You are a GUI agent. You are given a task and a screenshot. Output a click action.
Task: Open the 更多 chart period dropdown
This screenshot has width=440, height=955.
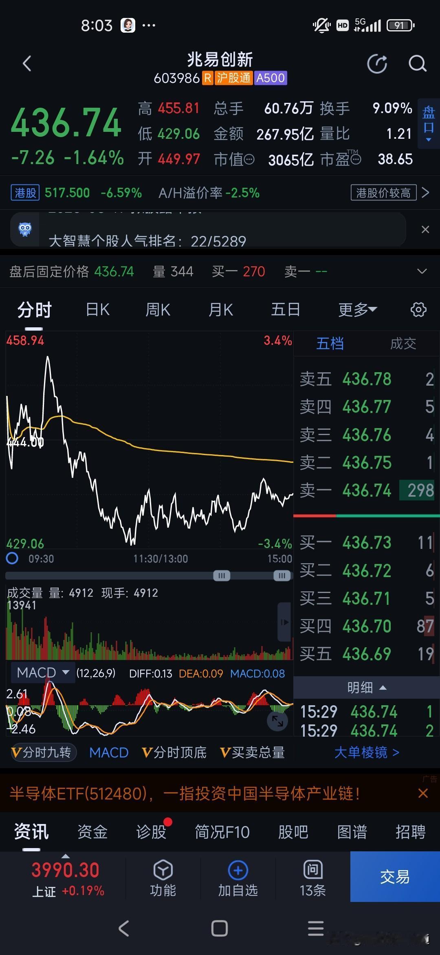tap(357, 310)
